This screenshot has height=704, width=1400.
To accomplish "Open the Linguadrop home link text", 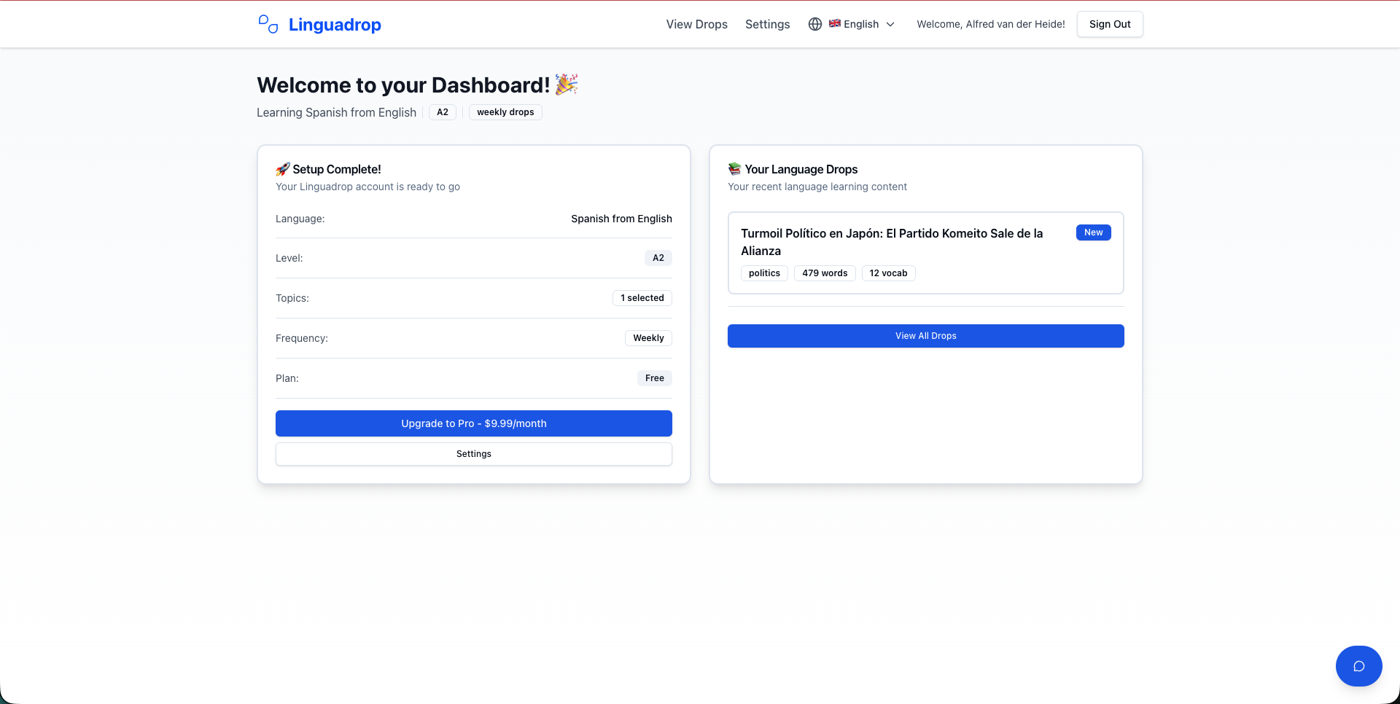I will pos(335,24).
